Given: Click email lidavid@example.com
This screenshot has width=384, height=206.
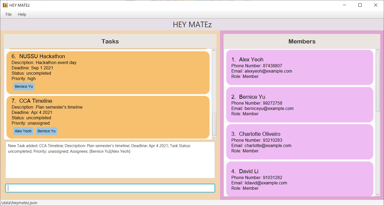Looking at the screenshot, I should click(x=266, y=183).
